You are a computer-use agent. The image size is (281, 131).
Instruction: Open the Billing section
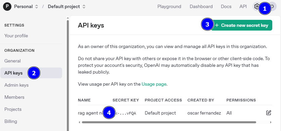click(11, 122)
